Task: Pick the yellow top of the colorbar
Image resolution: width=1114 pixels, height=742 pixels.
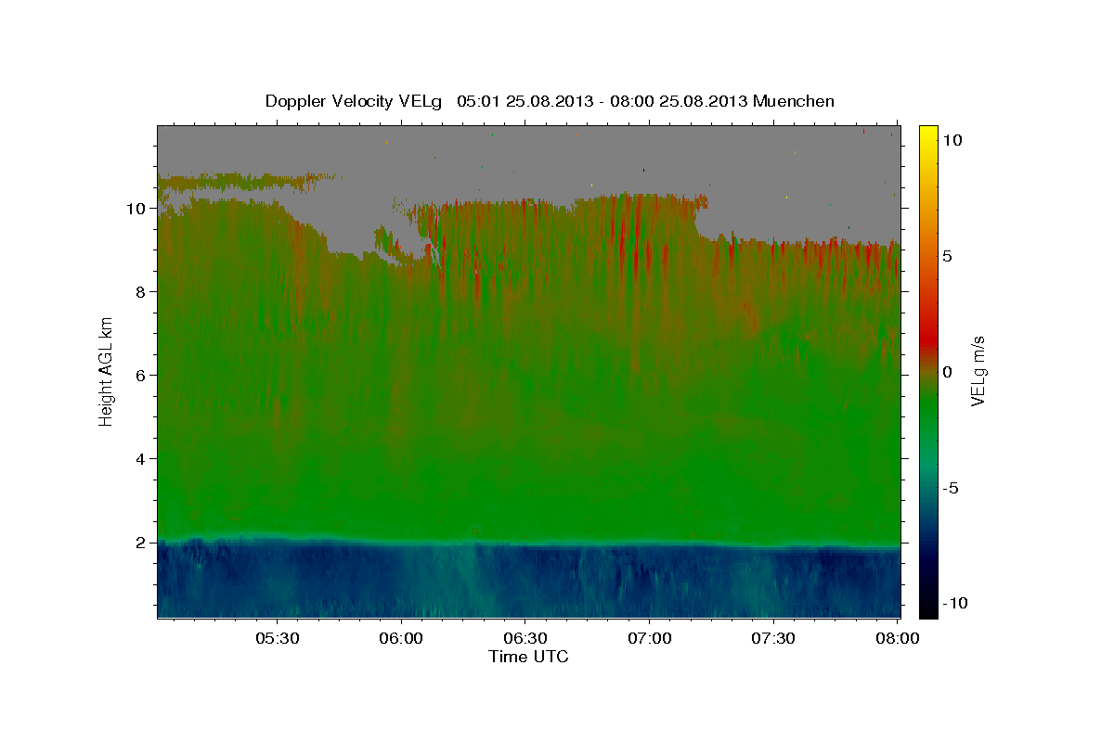Action: (x=928, y=134)
